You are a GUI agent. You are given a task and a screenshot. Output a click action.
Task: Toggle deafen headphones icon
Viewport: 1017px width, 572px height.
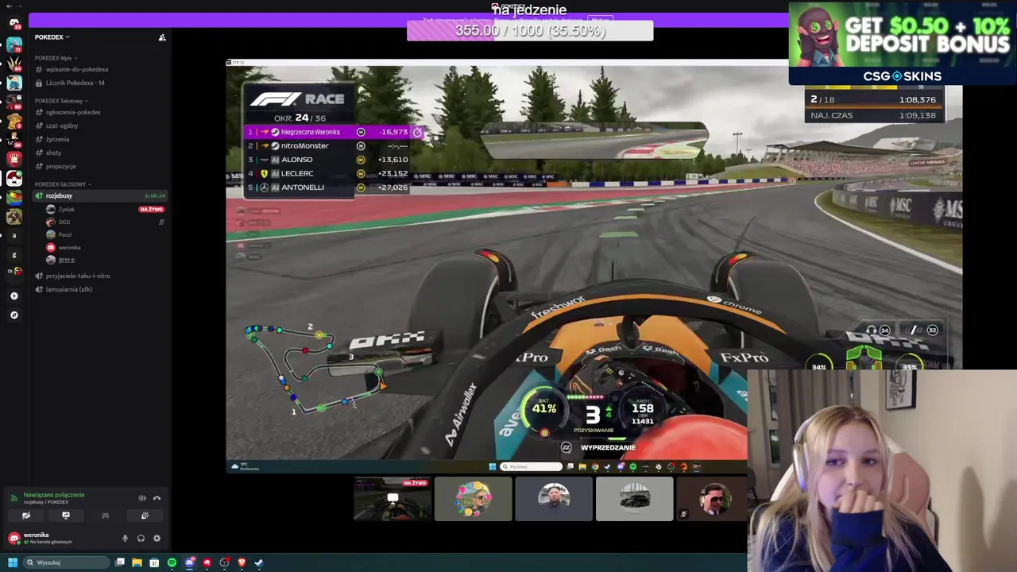[141, 538]
